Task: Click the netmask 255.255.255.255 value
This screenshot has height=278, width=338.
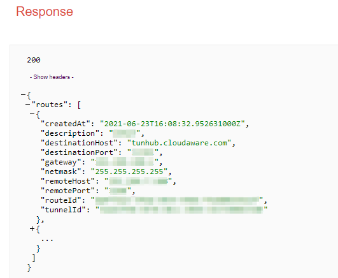Action: click(x=129, y=172)
